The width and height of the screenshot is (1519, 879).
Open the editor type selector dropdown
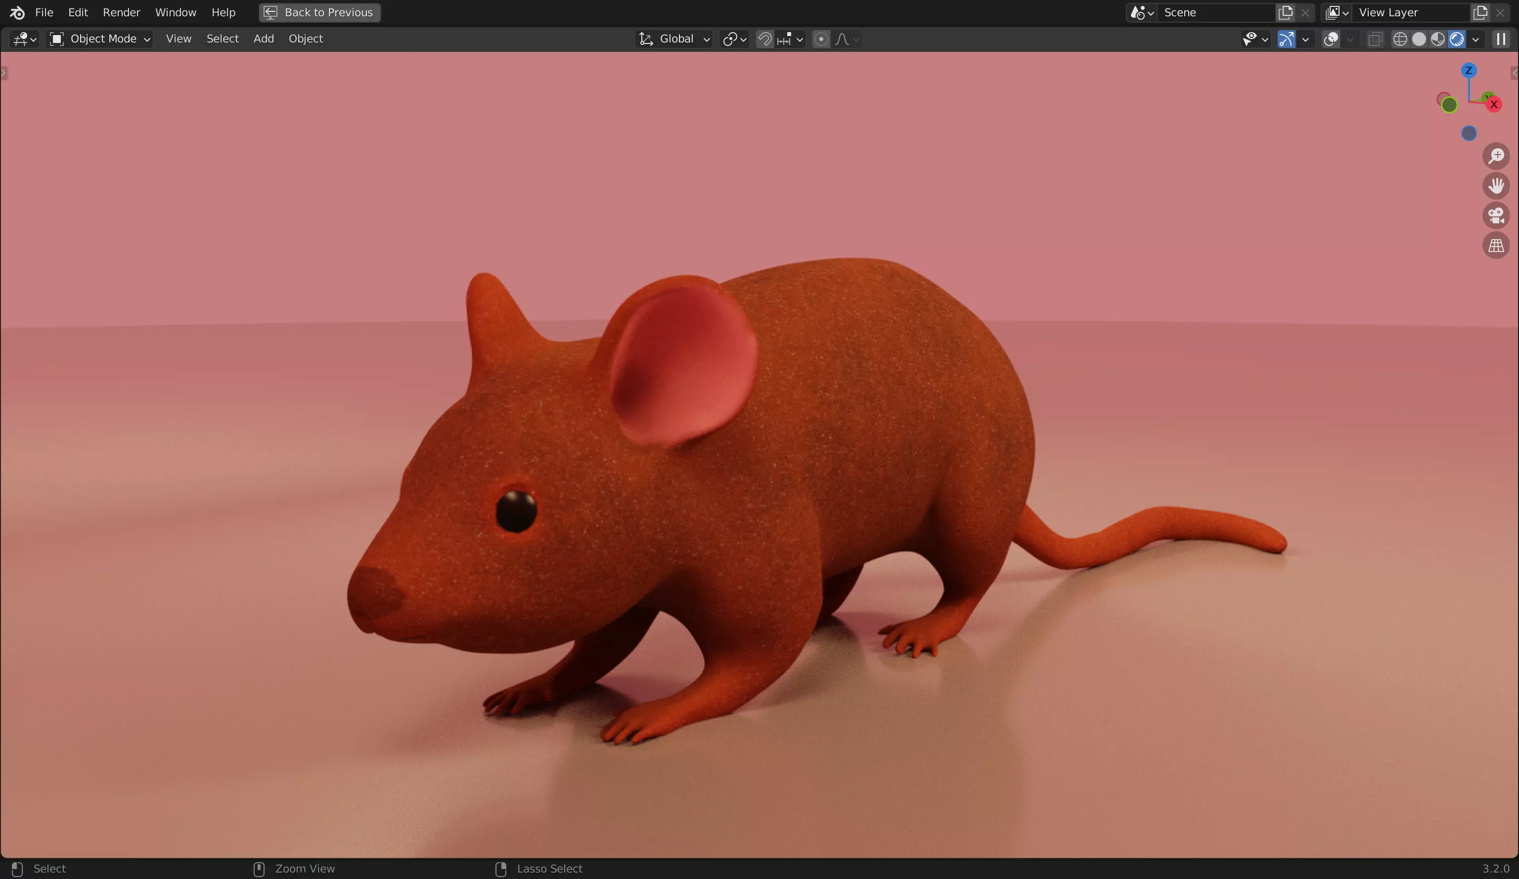pos(25,39)
